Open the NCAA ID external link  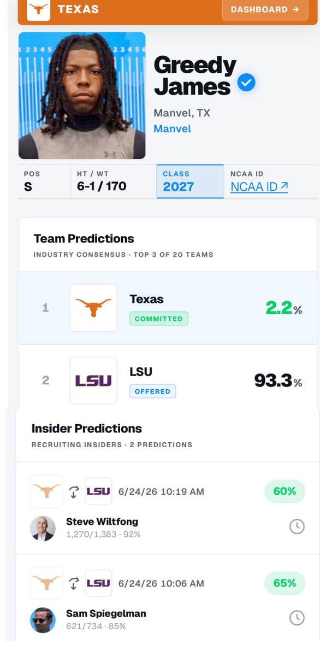259,186
